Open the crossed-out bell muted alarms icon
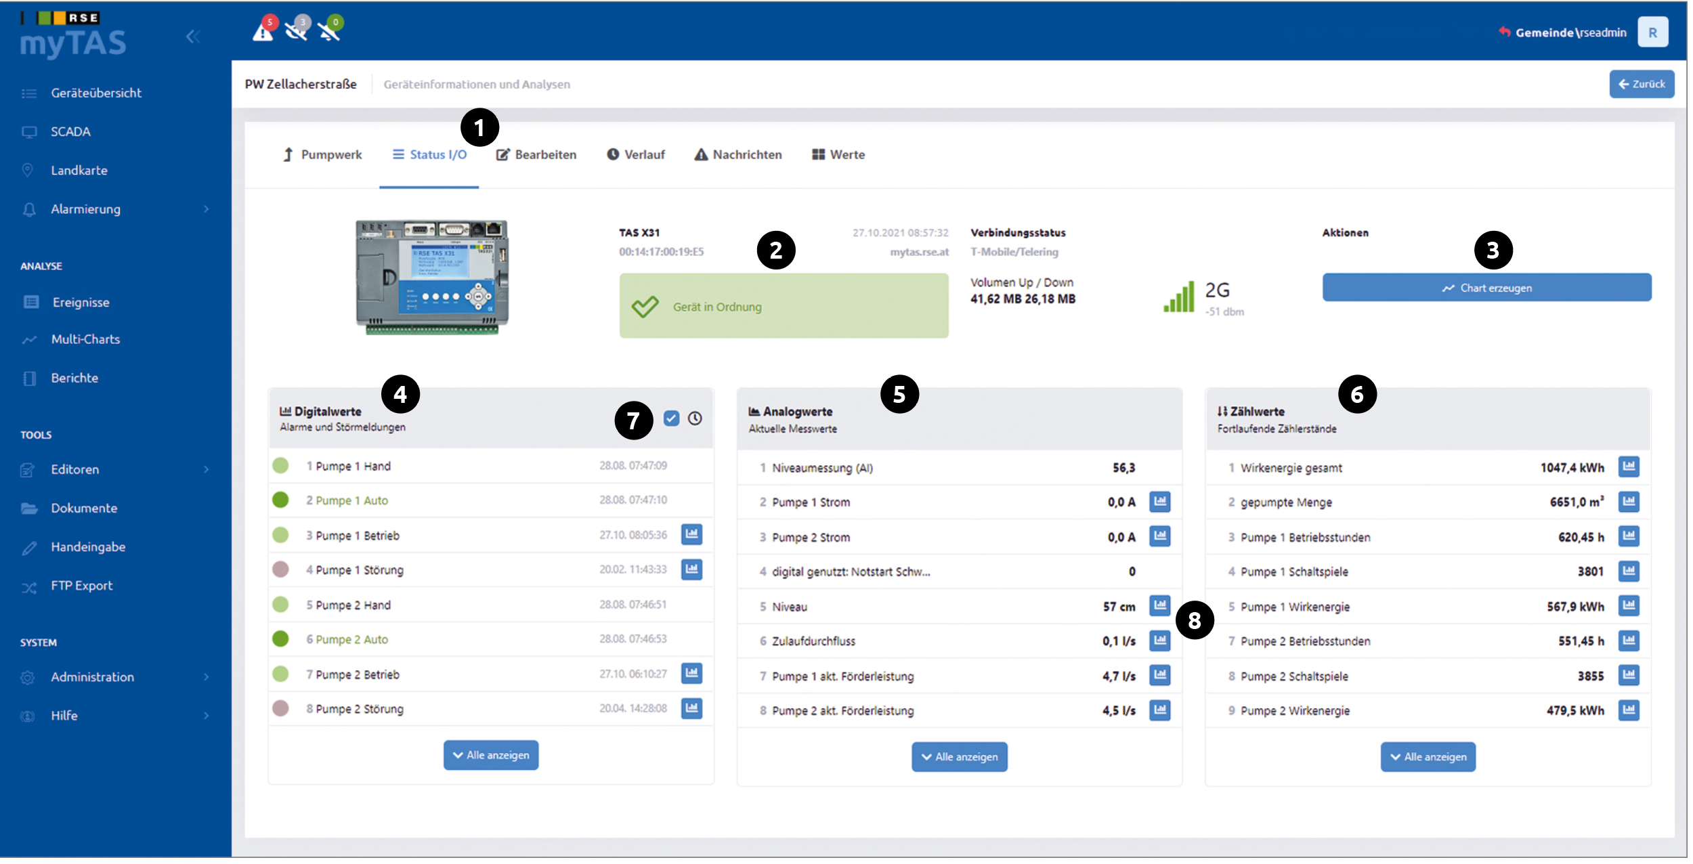Viewport: 1693px width, 864px height. (329, 30)
